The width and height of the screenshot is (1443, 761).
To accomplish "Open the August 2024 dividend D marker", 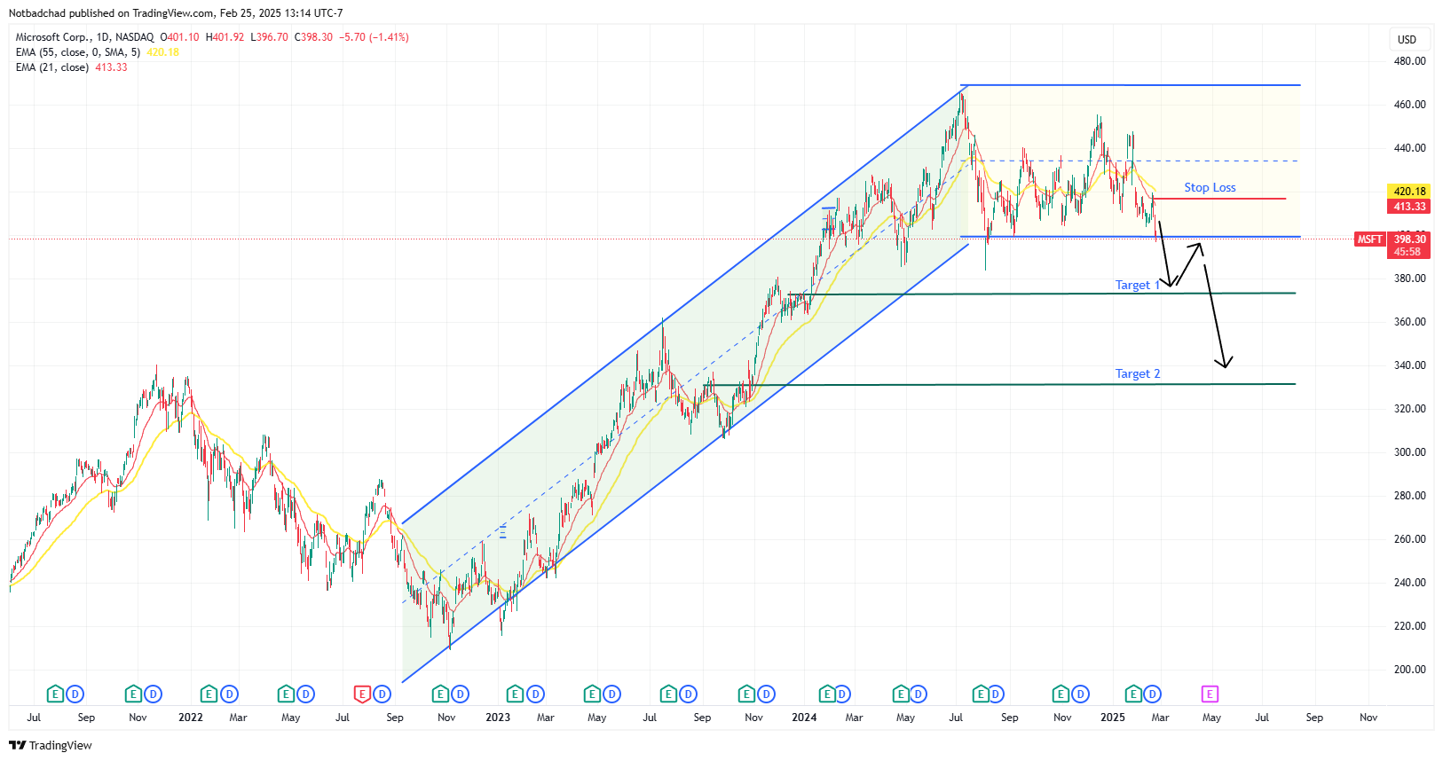I will [x=996, y=694].
